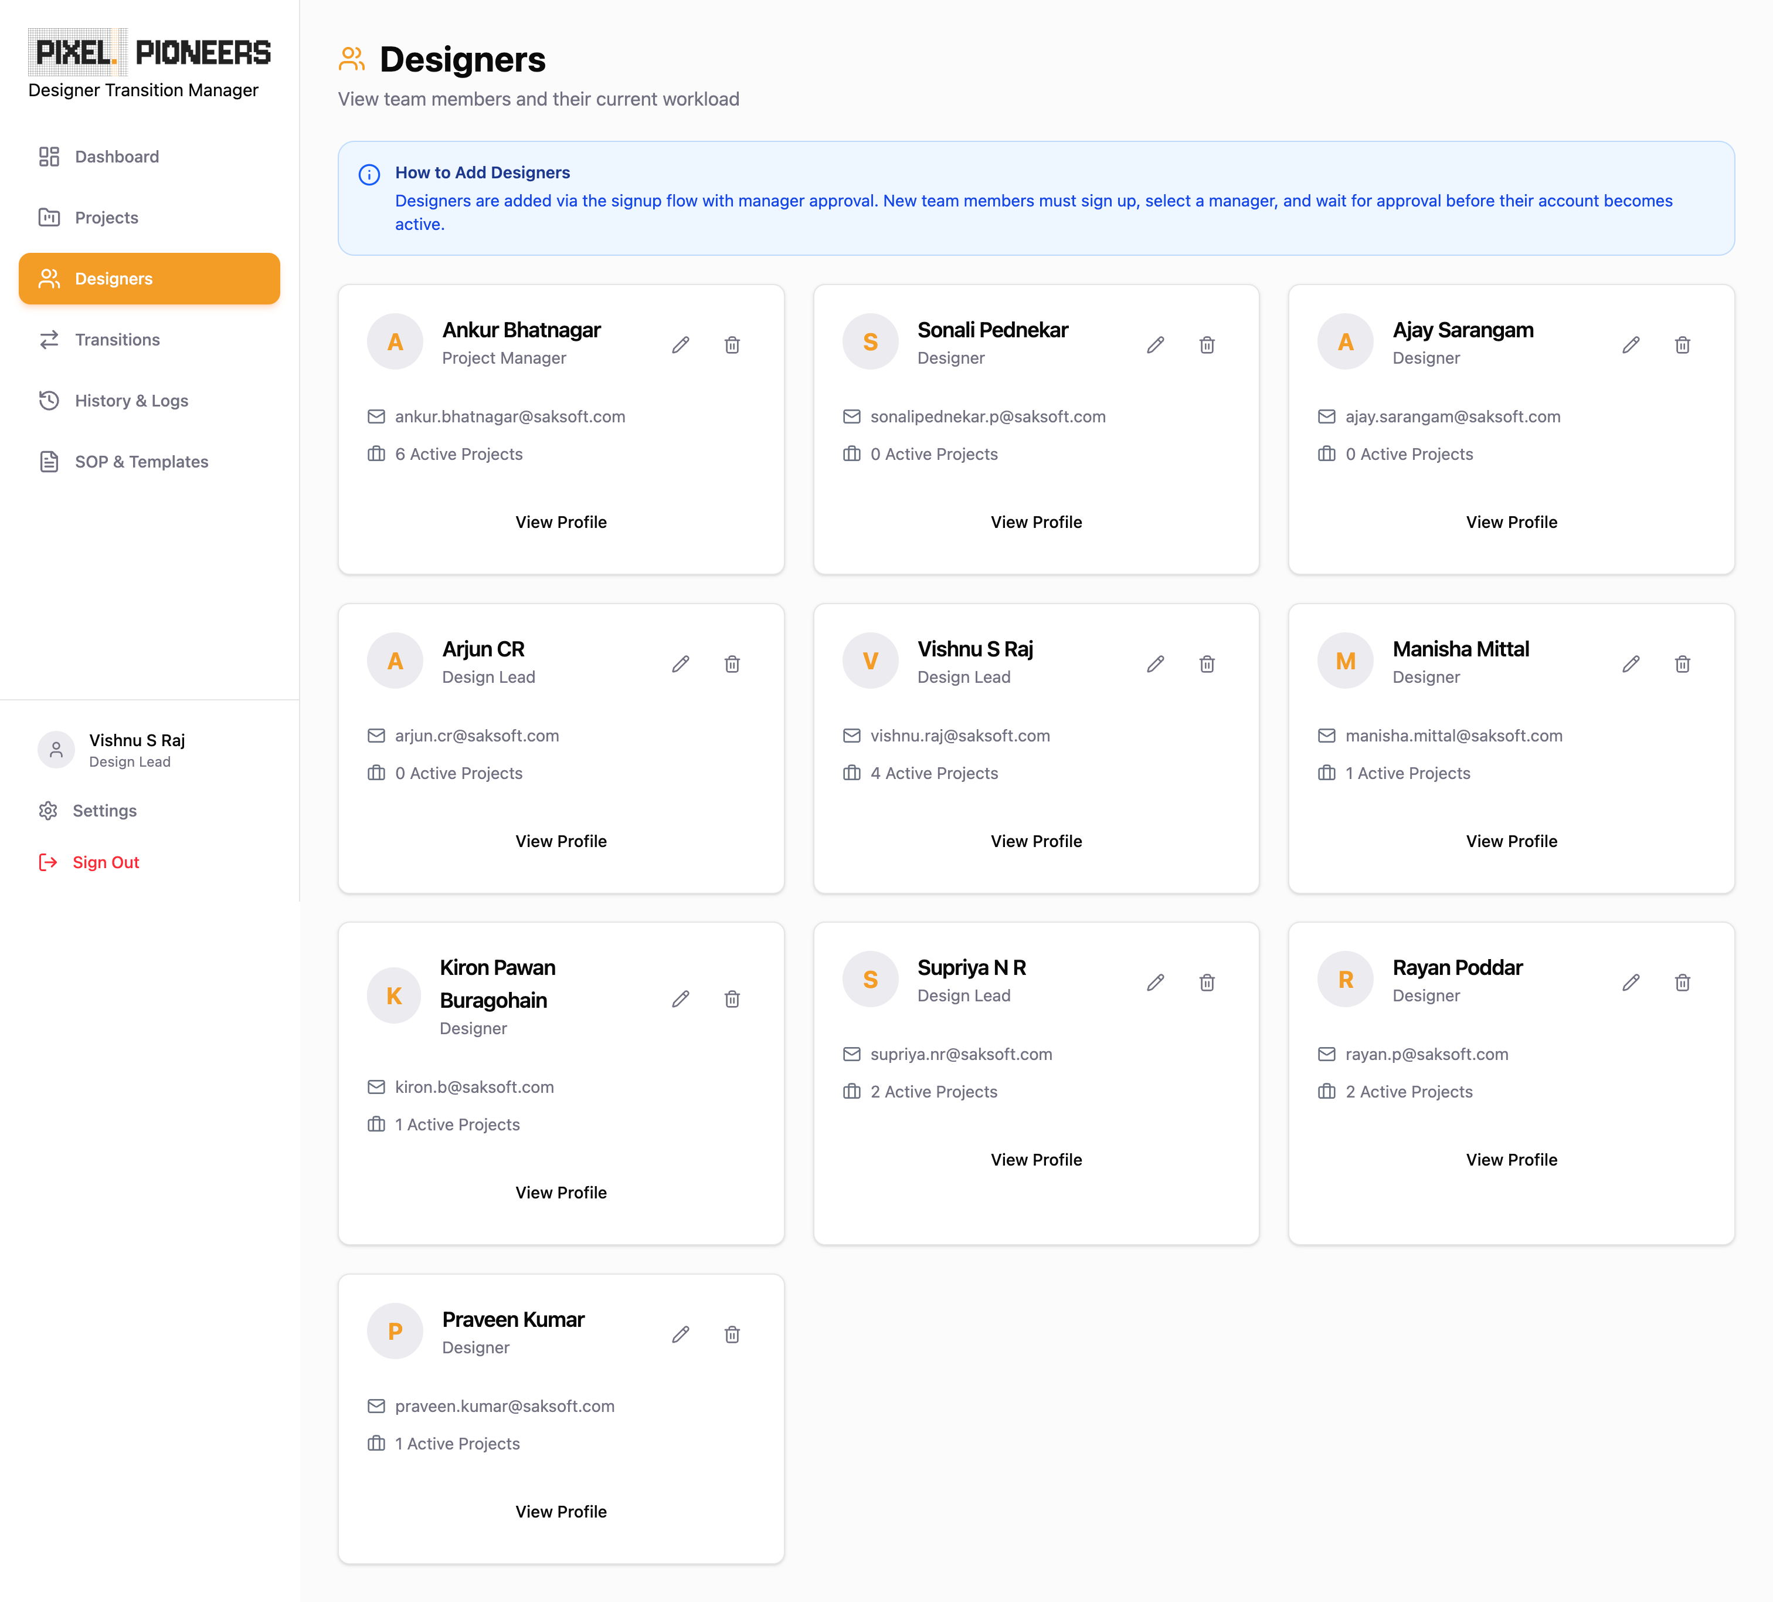
Task: Delete Kiron Pawan Buragohain's card
Action: [x=732, y=1000]
